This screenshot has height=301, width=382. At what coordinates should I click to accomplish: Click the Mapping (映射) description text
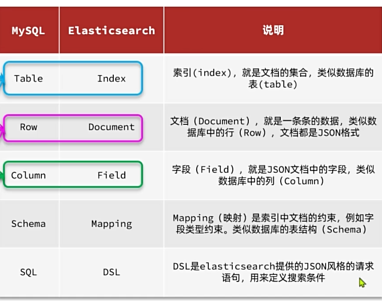273,224
